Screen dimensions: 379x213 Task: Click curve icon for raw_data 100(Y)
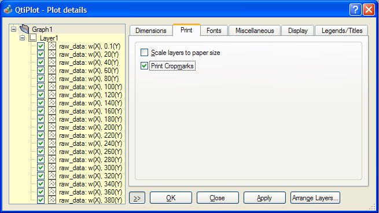coord(52,87)
